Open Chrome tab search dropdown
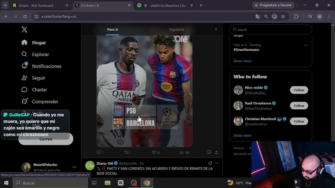The width and height of the screenshot is (335, 188). (5, 5)
